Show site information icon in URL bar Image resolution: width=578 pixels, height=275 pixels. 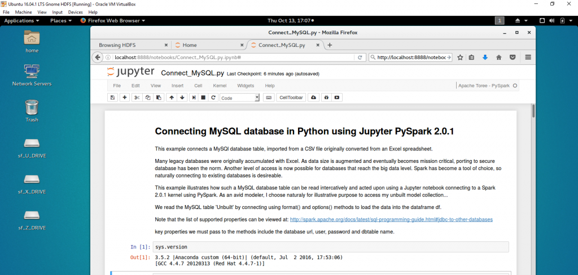click(x=108, y=57)
